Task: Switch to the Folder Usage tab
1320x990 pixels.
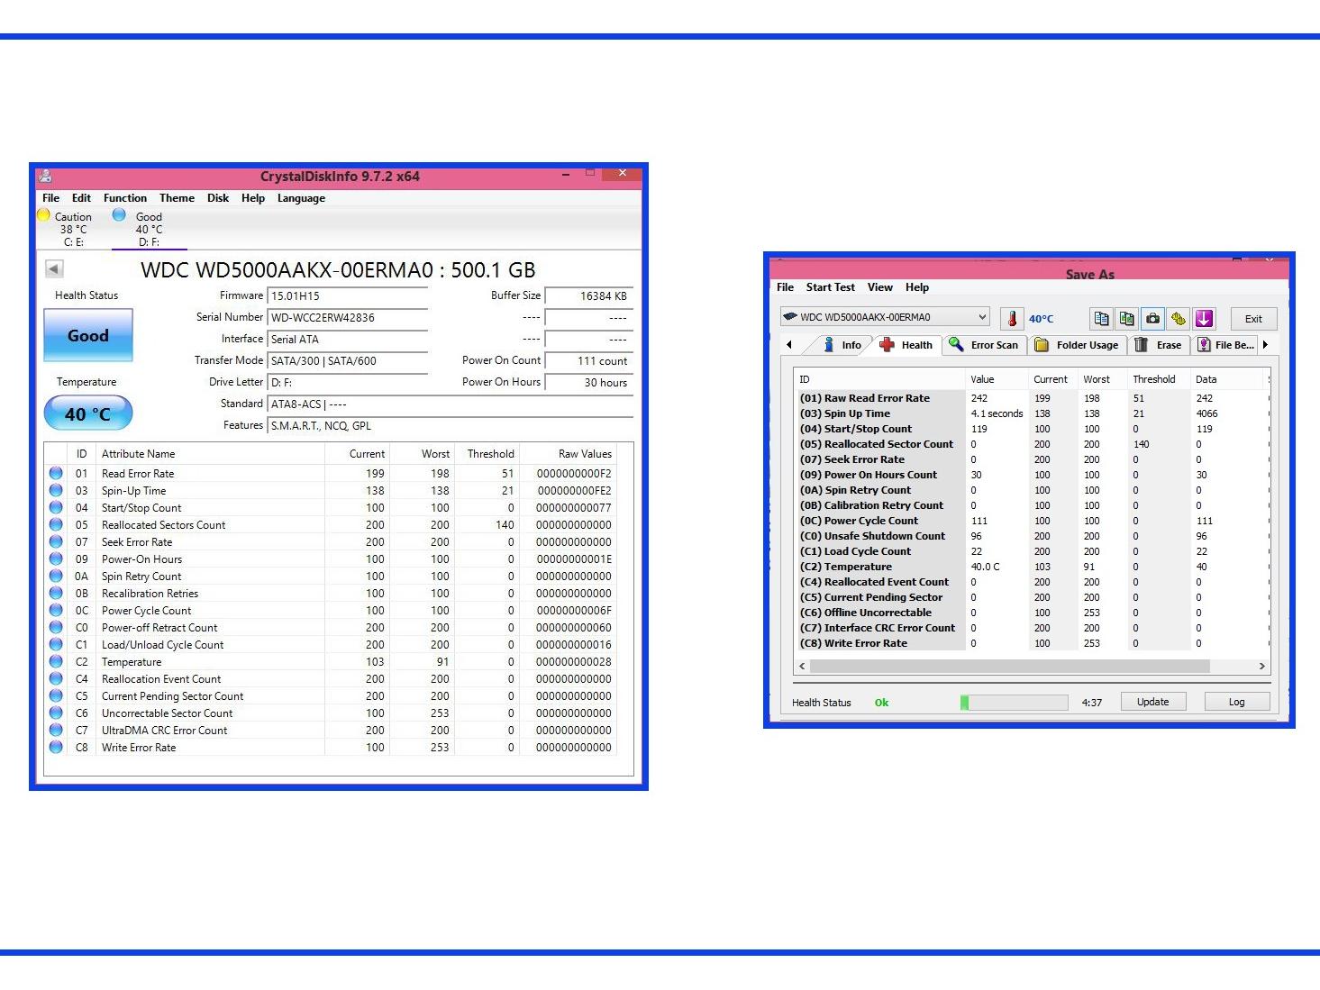Action: [x=1077, y=345]
